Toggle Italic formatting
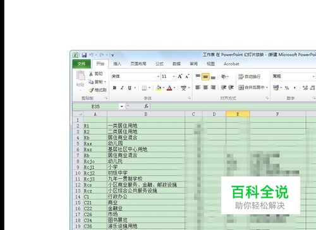 pyautogui.click(x=122, y=88)
